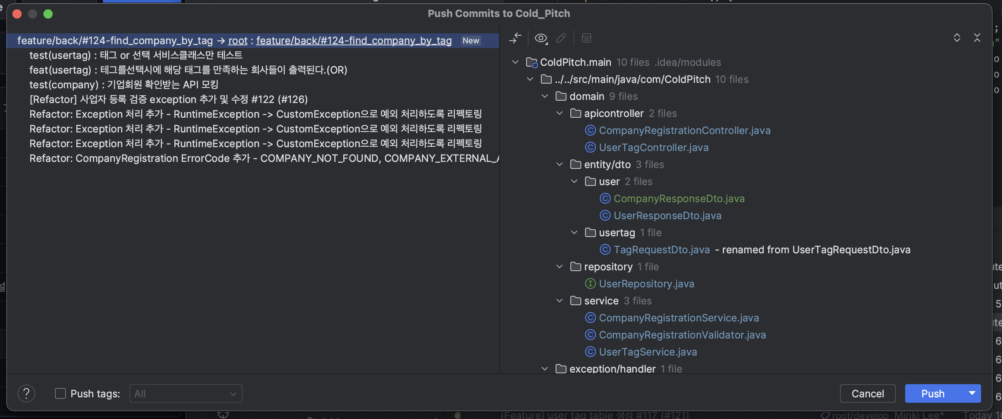Click the UserTagService.java class icon

coord(590,352)
